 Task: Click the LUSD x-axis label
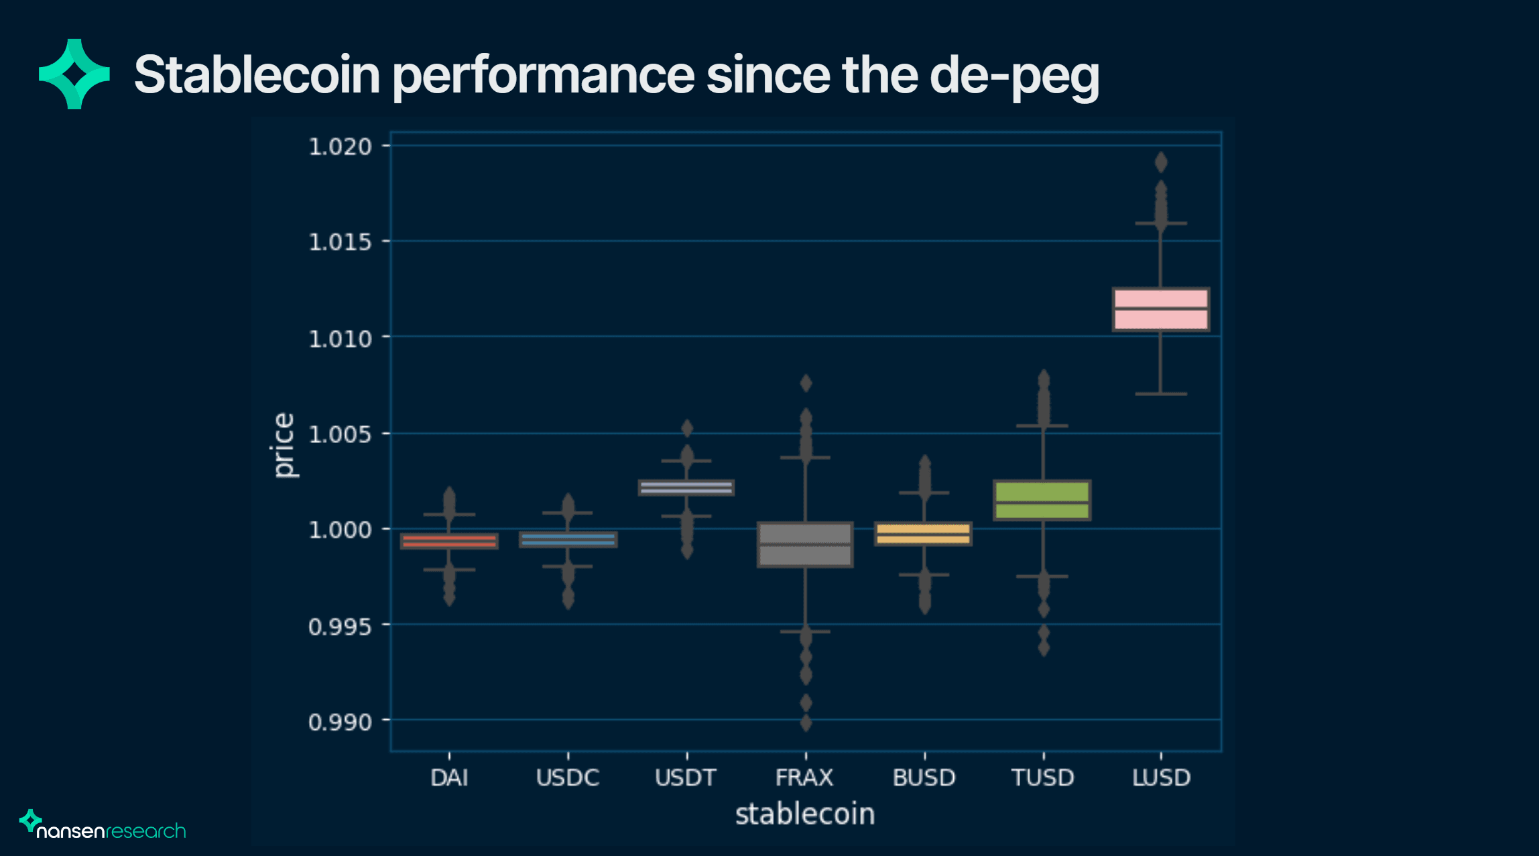click(x=1161, y=778)
